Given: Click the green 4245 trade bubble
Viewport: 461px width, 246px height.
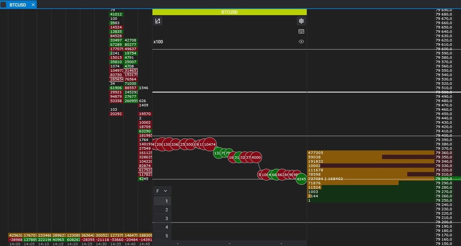Looking at the screenshot, I should [x=301, y=179].
